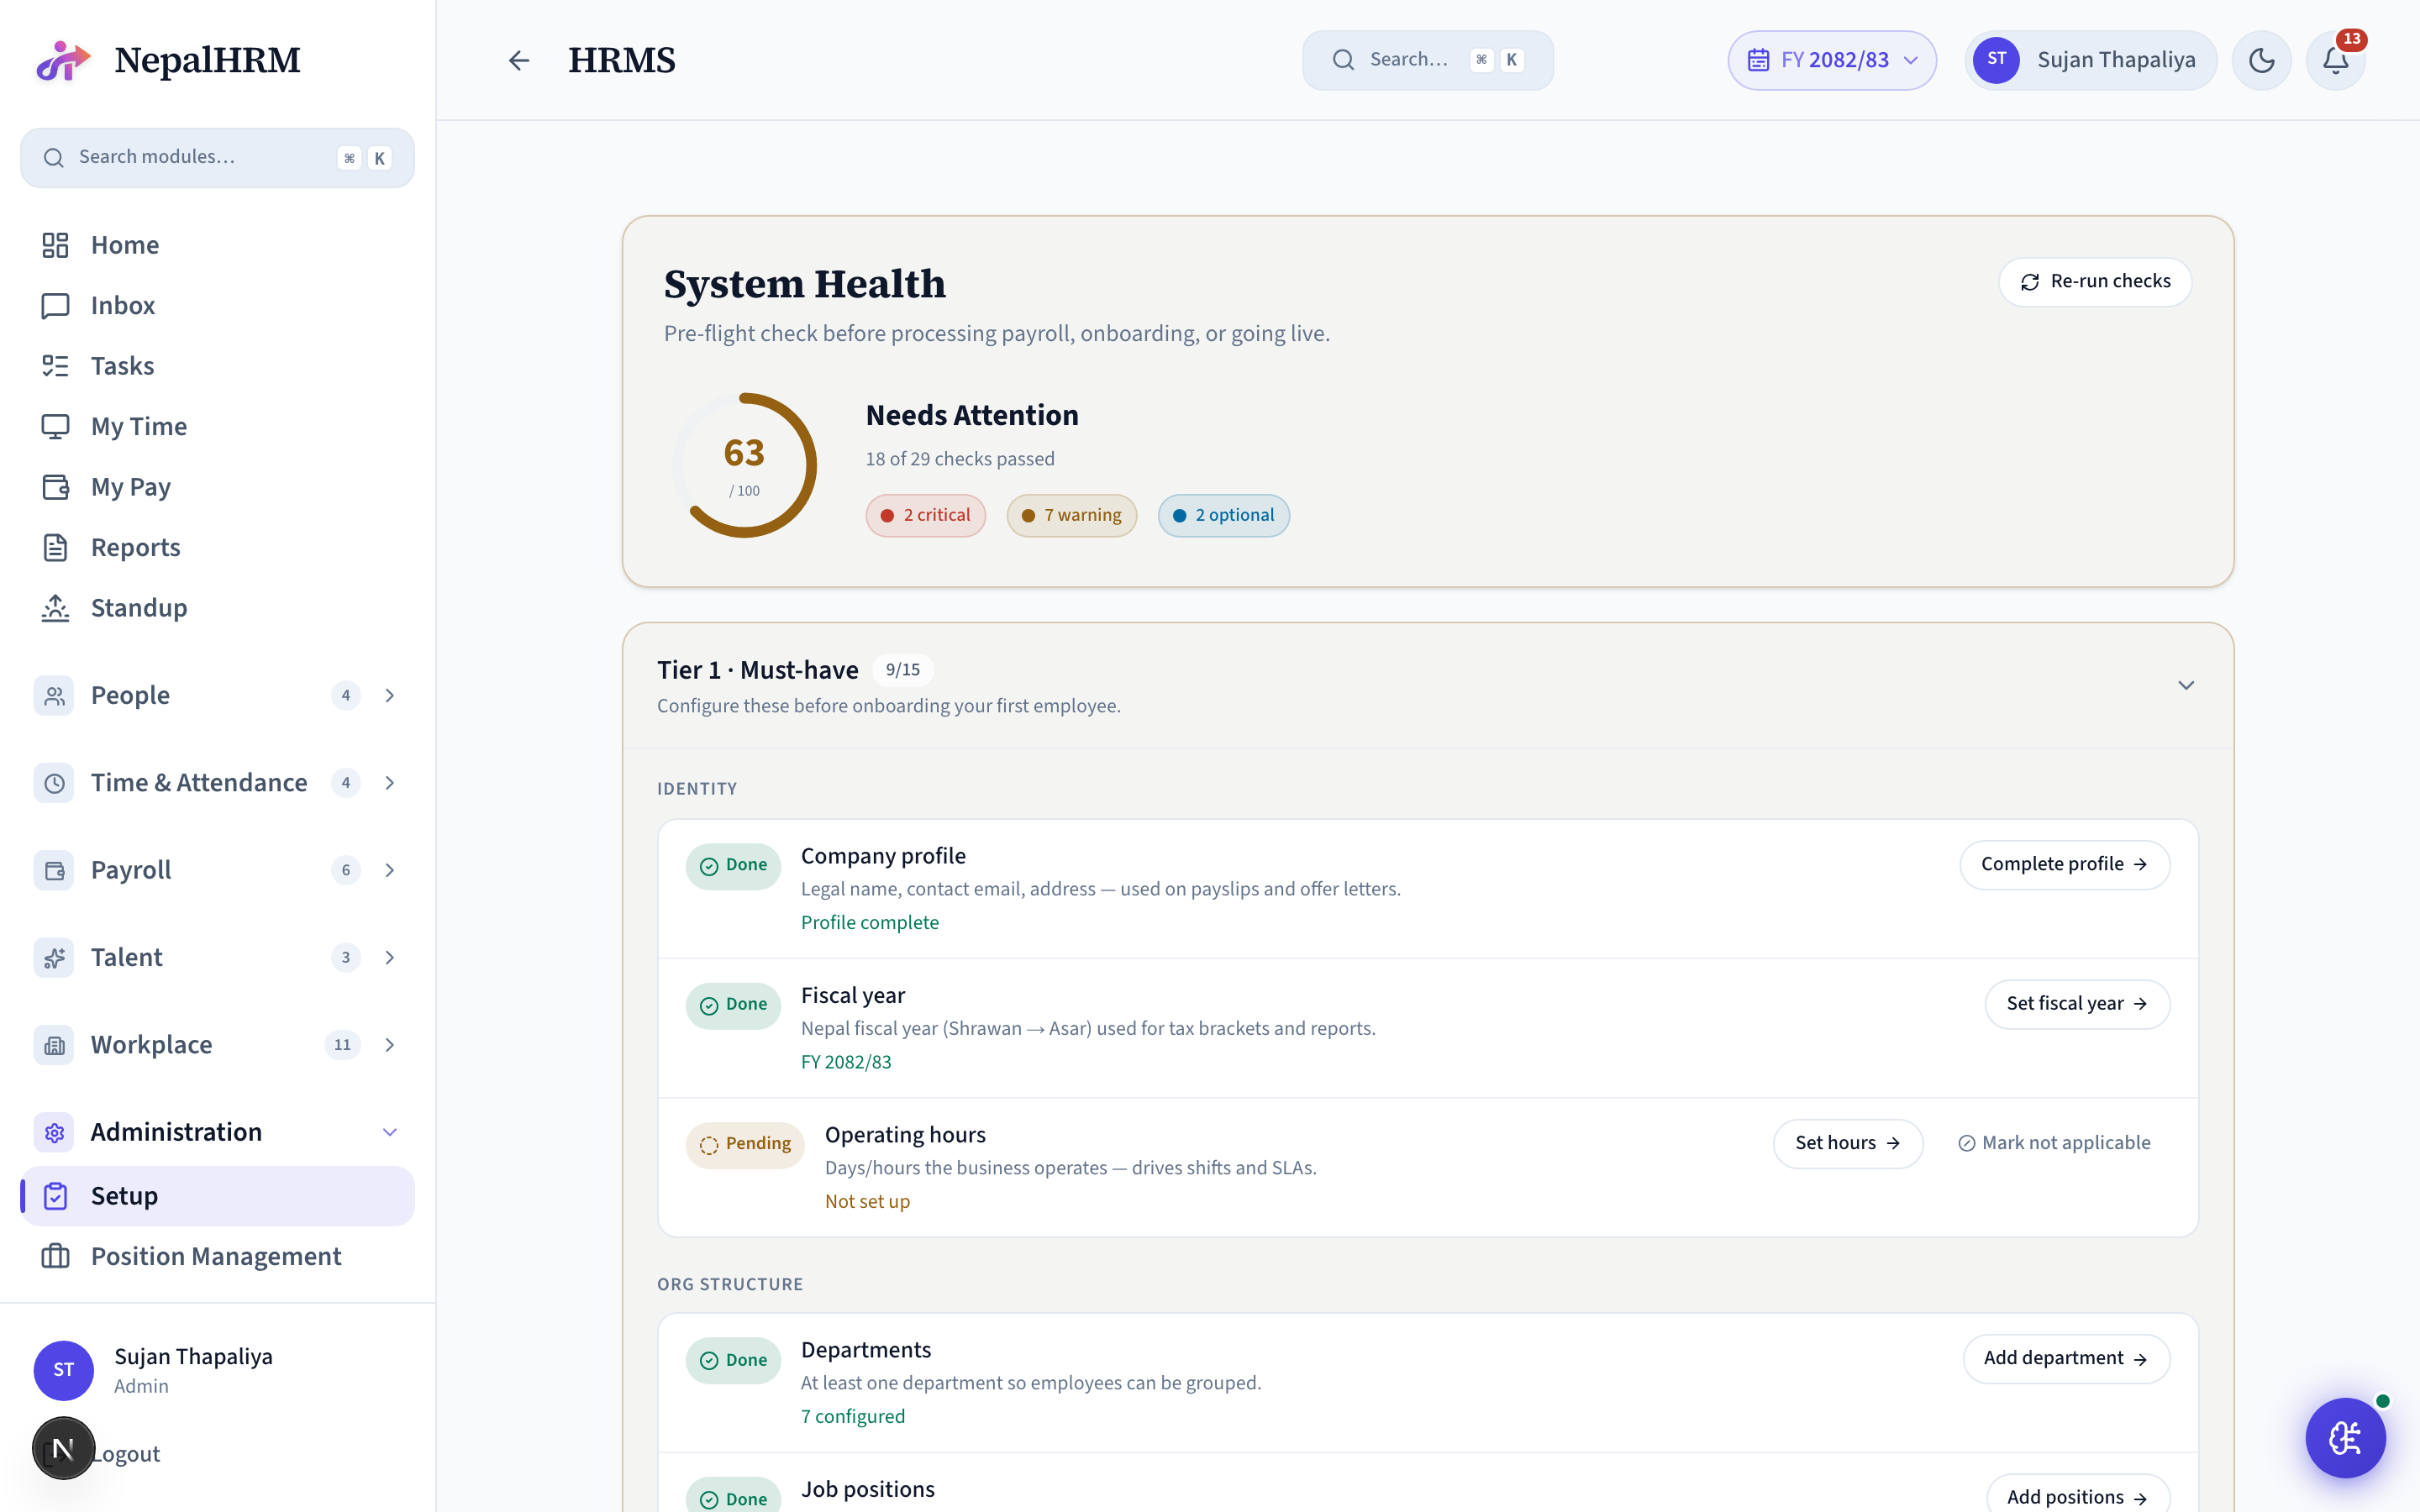The image size is (2420, 1512).
Task: Click the Payroll wallet icon
Action: point(54,870)
